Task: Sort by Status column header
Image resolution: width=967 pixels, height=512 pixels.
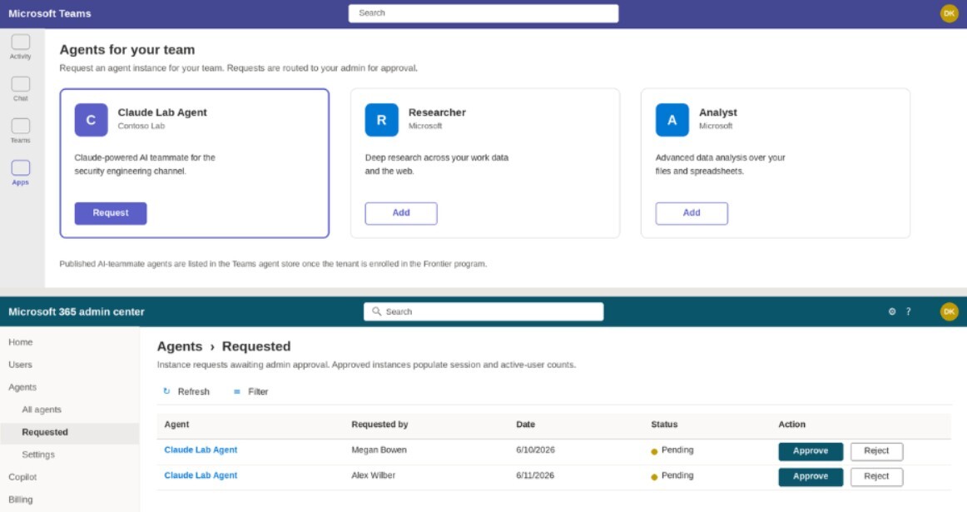Action: click(x=664, y=425)
